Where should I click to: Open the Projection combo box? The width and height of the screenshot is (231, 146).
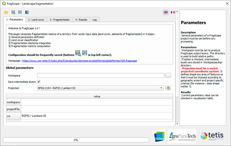pos(100,88)
